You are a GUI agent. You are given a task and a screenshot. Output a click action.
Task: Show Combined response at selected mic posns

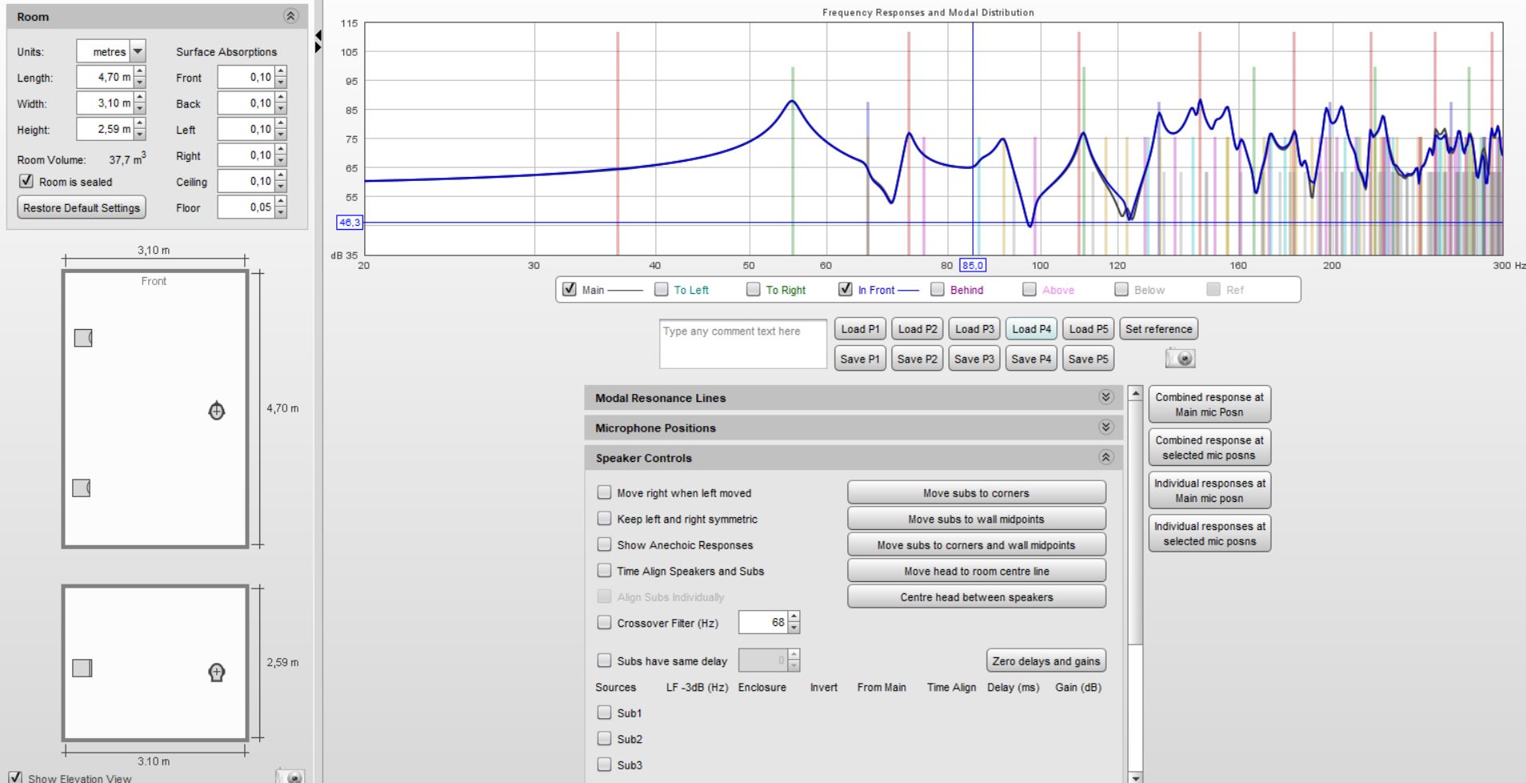[1209, 448]
